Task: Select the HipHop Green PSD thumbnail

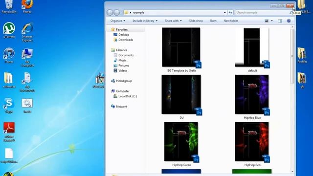Action: (181, 141)
